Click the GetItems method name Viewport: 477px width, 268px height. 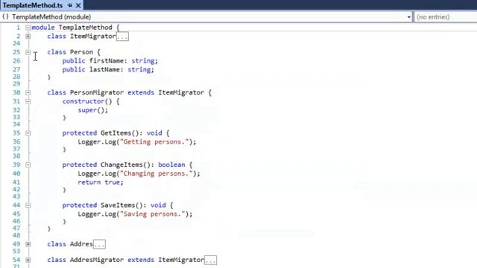pos(116,133)
